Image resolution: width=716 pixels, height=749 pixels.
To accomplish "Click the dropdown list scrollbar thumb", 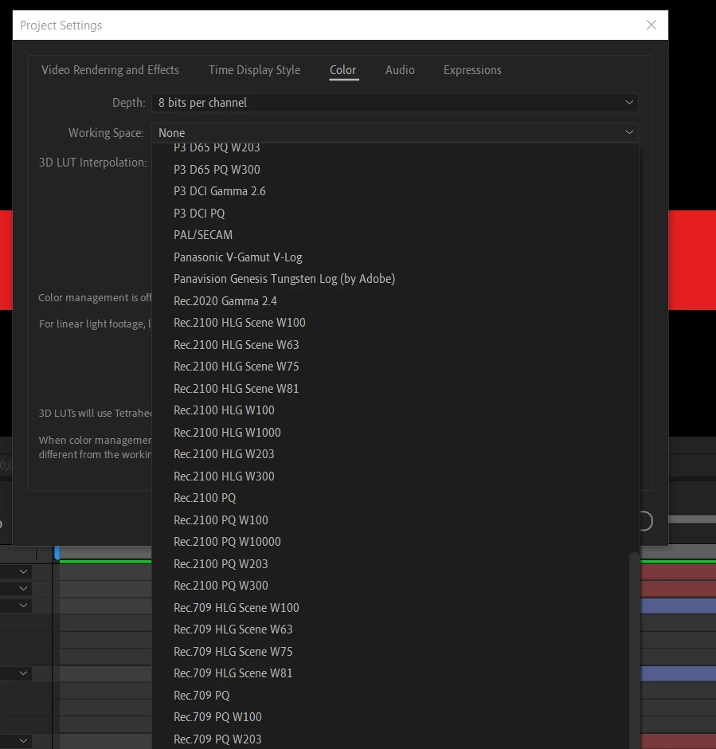I will (x=634, y=651).
